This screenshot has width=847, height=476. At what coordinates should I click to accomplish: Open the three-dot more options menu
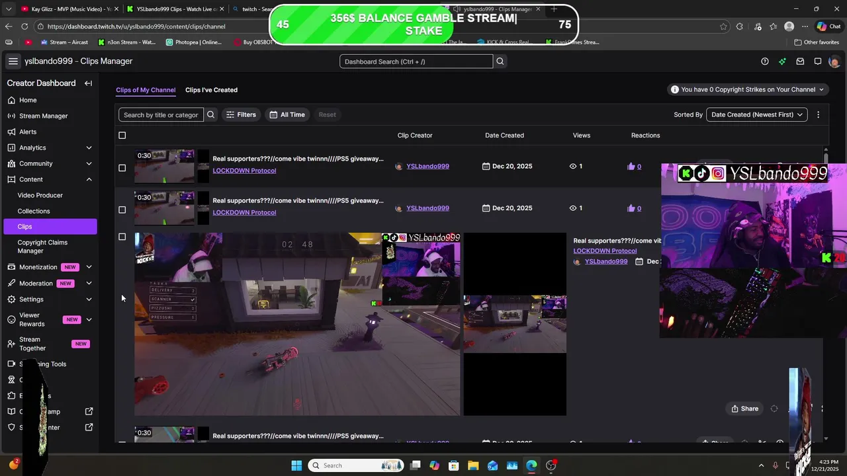tap(818, 114)
